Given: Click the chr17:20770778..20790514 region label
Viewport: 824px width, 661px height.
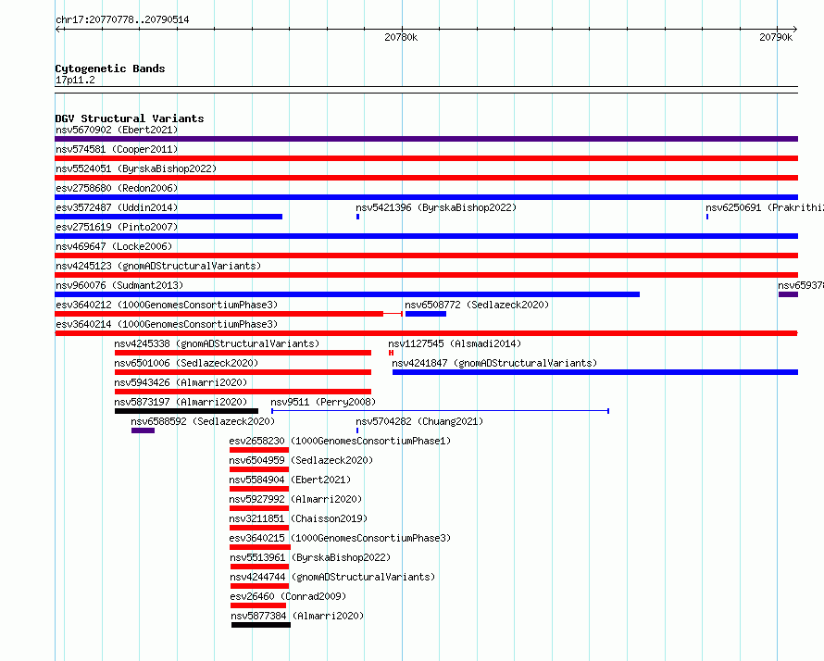Looking at the screenshot, I should (x=122, y=19).
